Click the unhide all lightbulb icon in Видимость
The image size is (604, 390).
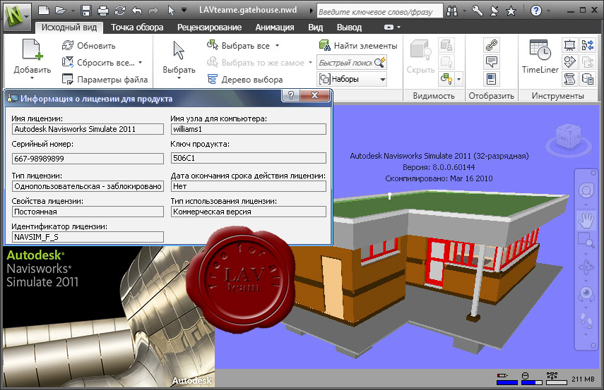click(446, 79)
